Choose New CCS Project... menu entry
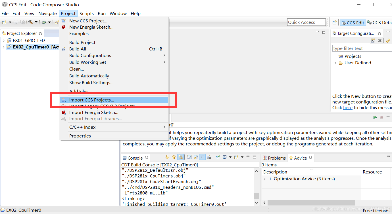The width and height of the screenshot is (392, 214). click(114, 21)
